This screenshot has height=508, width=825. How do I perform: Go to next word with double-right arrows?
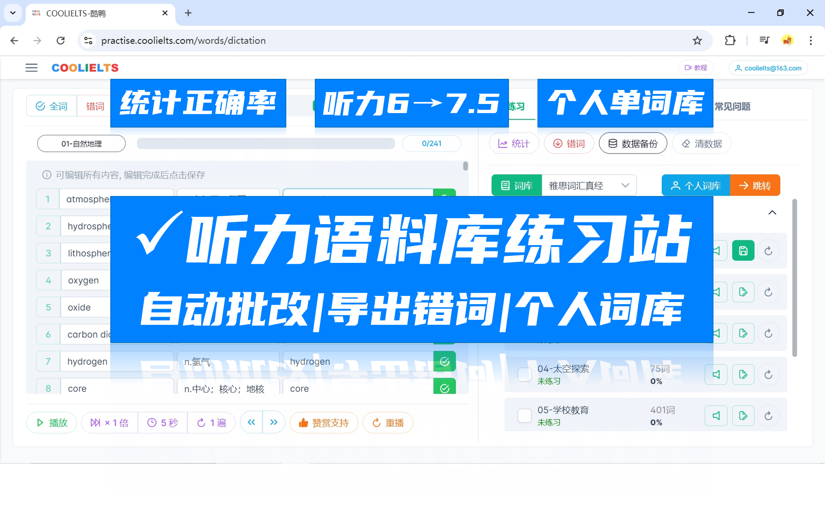[x=273, y=422]
